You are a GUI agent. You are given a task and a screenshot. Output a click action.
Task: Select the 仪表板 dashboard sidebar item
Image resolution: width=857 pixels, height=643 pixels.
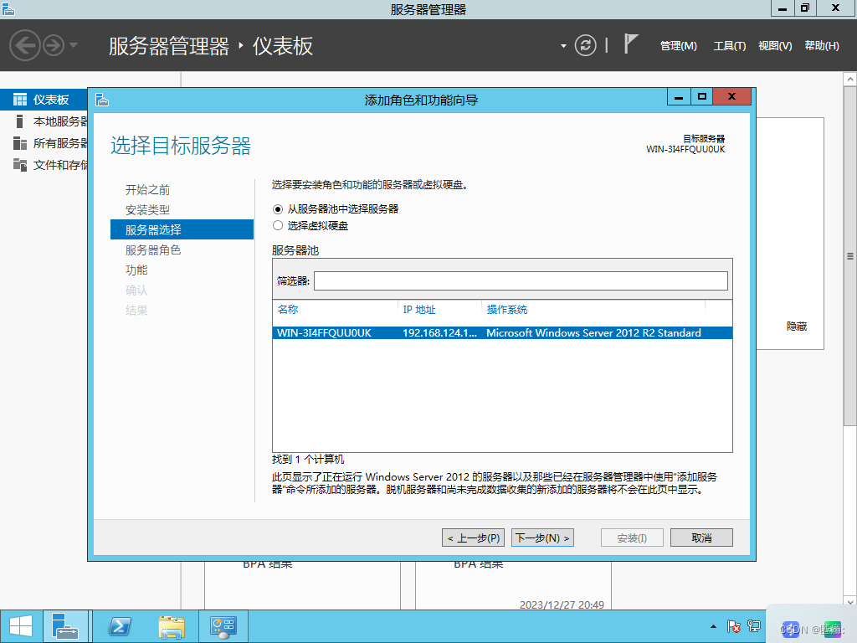coord(44,100)
